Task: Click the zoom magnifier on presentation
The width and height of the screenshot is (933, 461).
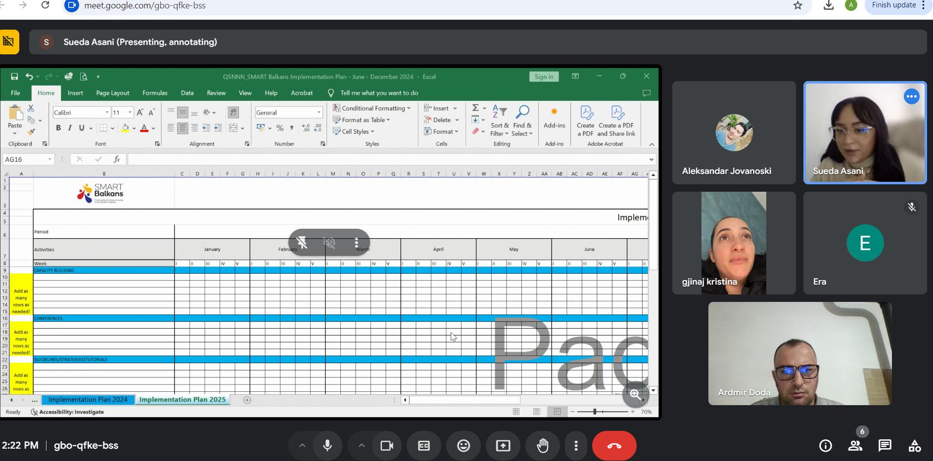Action: 636,394
